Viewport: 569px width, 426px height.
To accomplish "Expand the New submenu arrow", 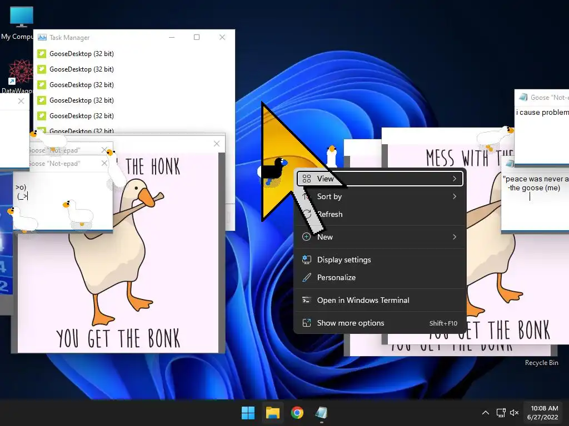I will [455, 237].
